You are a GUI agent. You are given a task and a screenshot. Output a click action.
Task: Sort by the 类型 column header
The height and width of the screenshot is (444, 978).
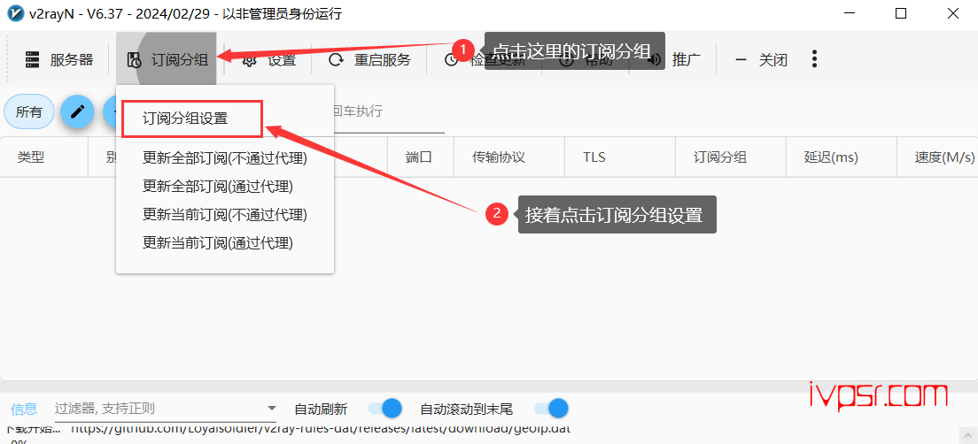click(x=43, y=157)
